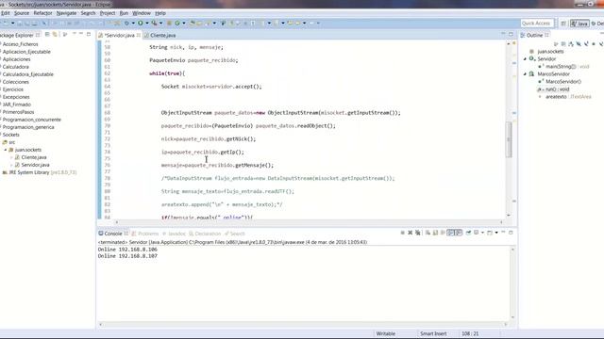604x339 pixels.
Task: Click the Hide Fields icon in the Outline toolbar
Action: click(x=579, y=44)
